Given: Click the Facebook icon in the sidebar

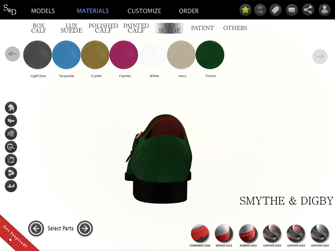Looking at the screenshot, I should tap(11, 121).
